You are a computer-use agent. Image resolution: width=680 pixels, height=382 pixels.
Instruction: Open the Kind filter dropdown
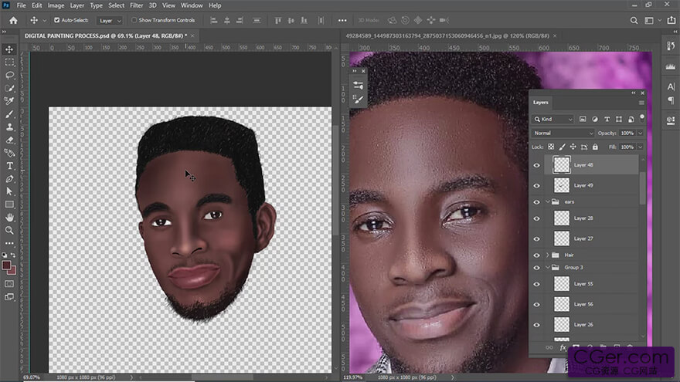(x=553, y=119)
